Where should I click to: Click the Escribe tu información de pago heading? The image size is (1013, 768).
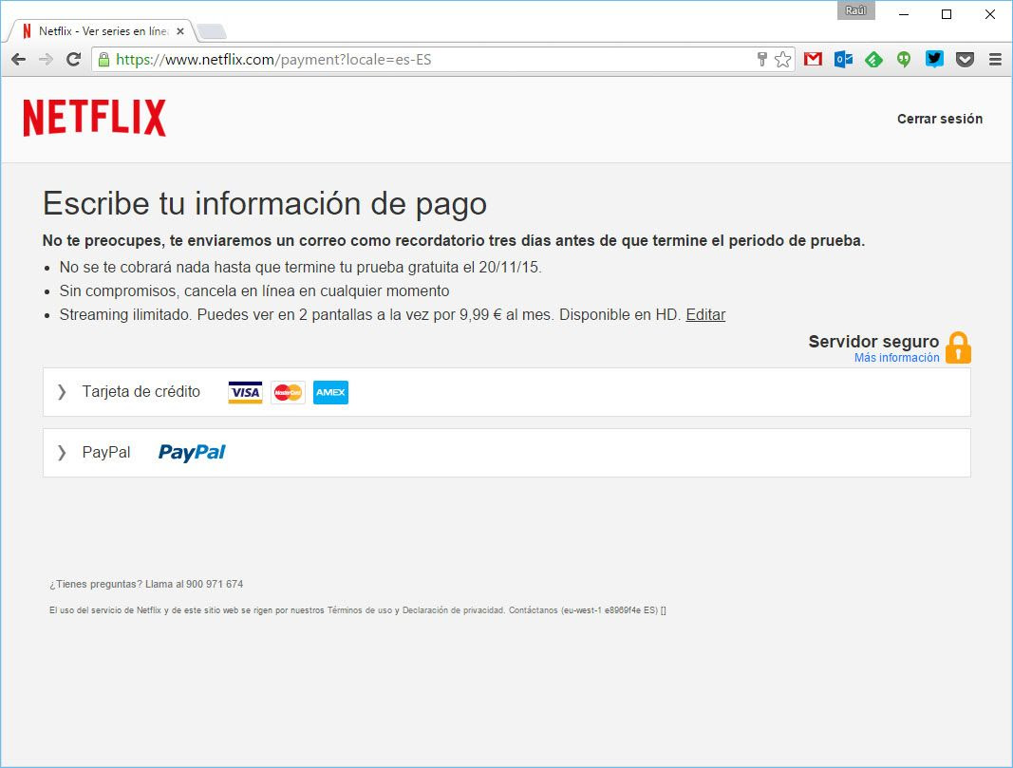(265, 203)
